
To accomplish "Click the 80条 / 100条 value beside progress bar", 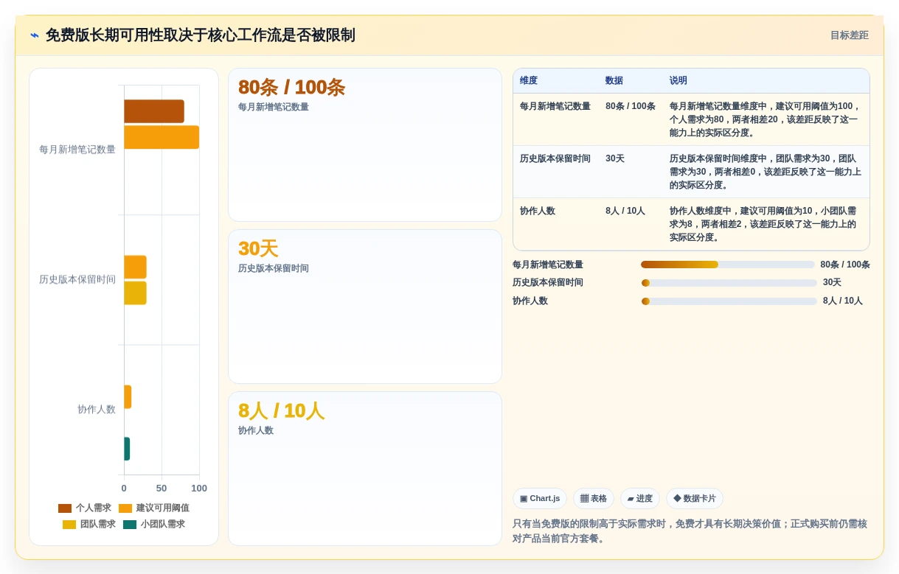I will point(845,265).
